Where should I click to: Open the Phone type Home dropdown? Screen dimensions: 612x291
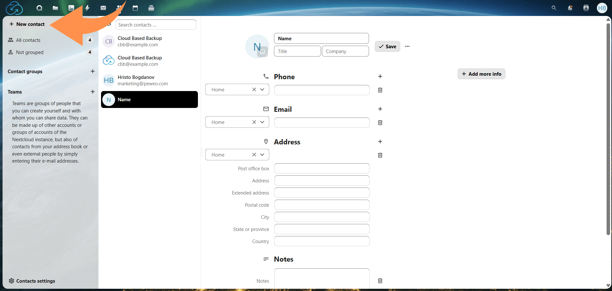point(262,89)
